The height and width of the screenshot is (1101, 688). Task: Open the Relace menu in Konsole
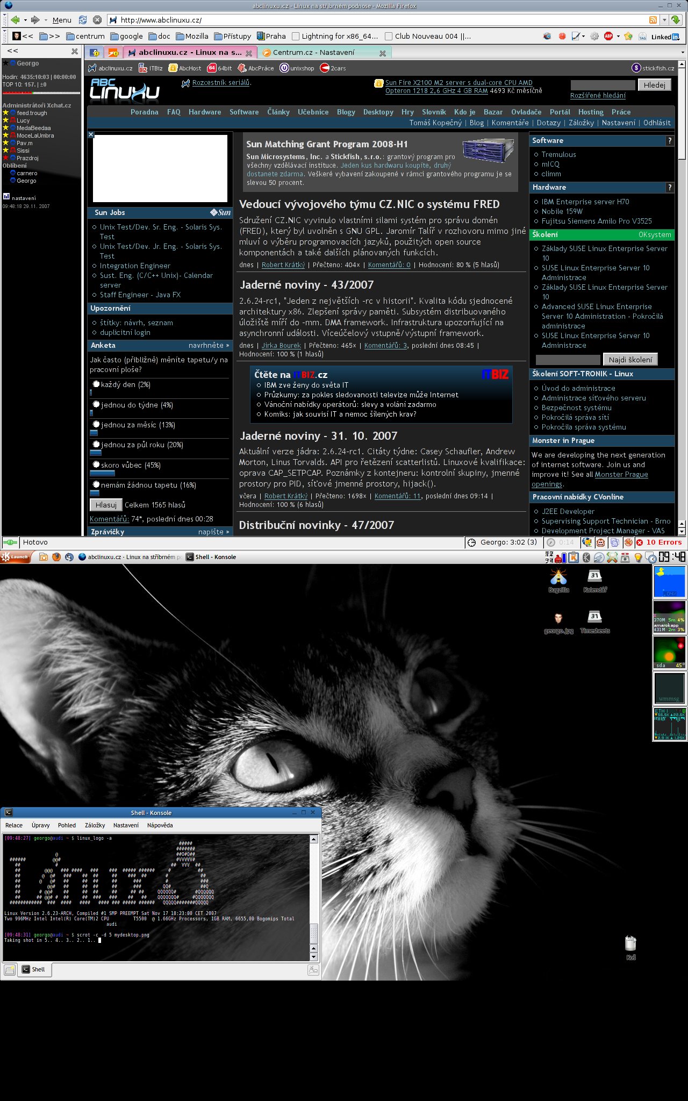14,825
